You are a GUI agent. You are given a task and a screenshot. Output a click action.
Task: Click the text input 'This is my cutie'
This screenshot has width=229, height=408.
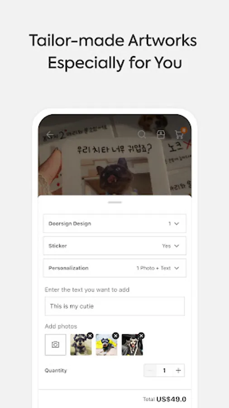pos(115,306)
